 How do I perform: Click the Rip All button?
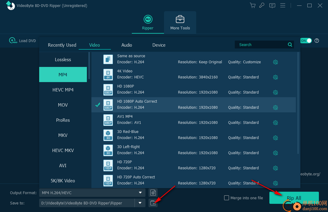pos(294,198)
